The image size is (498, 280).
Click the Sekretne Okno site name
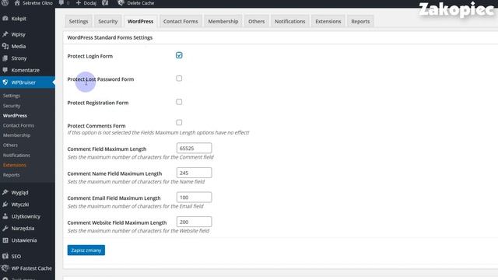(37, 3)
